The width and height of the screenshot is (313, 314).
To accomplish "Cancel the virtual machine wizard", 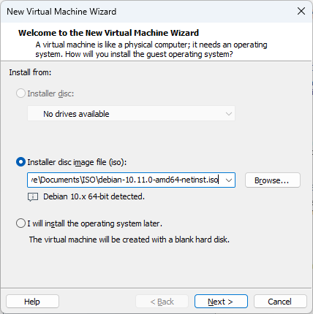I will tap(280, 302).
